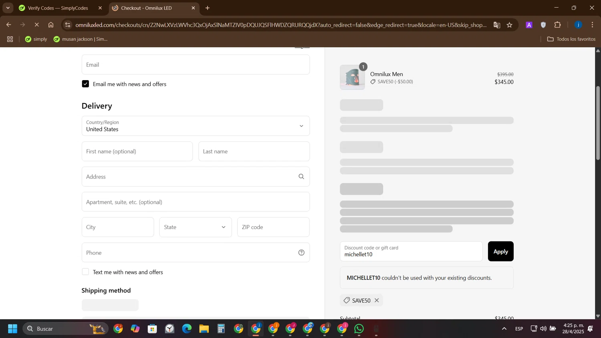Image resolution: width=601 pixels, height=338 pixels.
Task: Click the Omnilux Men product thumbnail
Action: coord(353,77)
